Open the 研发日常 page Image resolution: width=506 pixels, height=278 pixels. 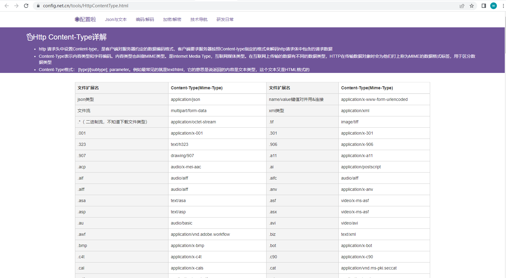pos(225,19)
